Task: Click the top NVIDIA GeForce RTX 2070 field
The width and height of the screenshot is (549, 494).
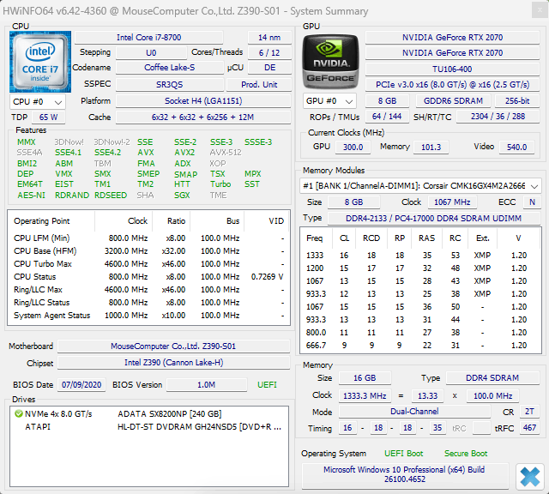Action: pos(452,38)
